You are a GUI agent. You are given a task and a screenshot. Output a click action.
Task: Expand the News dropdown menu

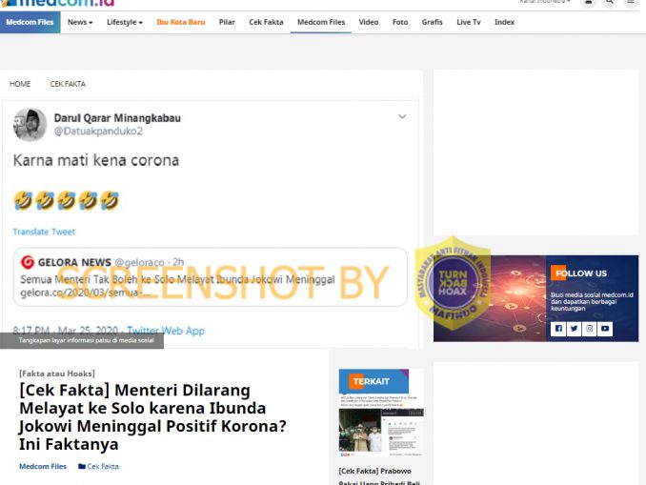80,22
